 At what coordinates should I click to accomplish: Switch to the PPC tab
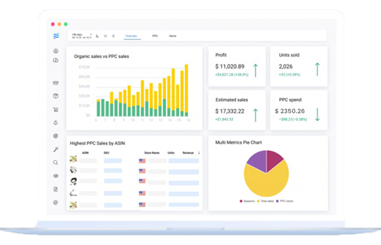click(155, 36)
